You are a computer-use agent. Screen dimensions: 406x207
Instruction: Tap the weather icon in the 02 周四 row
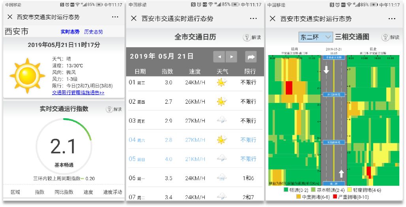click(x=222, y=101)
